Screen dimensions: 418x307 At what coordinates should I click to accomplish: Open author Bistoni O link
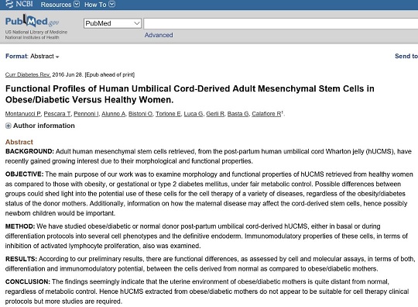pyautogui.click(x=140, y=114)
